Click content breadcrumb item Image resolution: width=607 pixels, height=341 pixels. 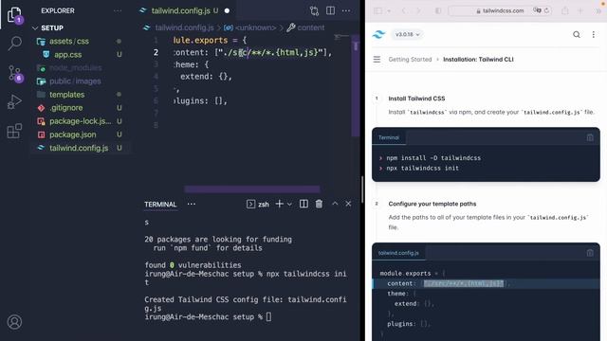click(x=310, y=27)
